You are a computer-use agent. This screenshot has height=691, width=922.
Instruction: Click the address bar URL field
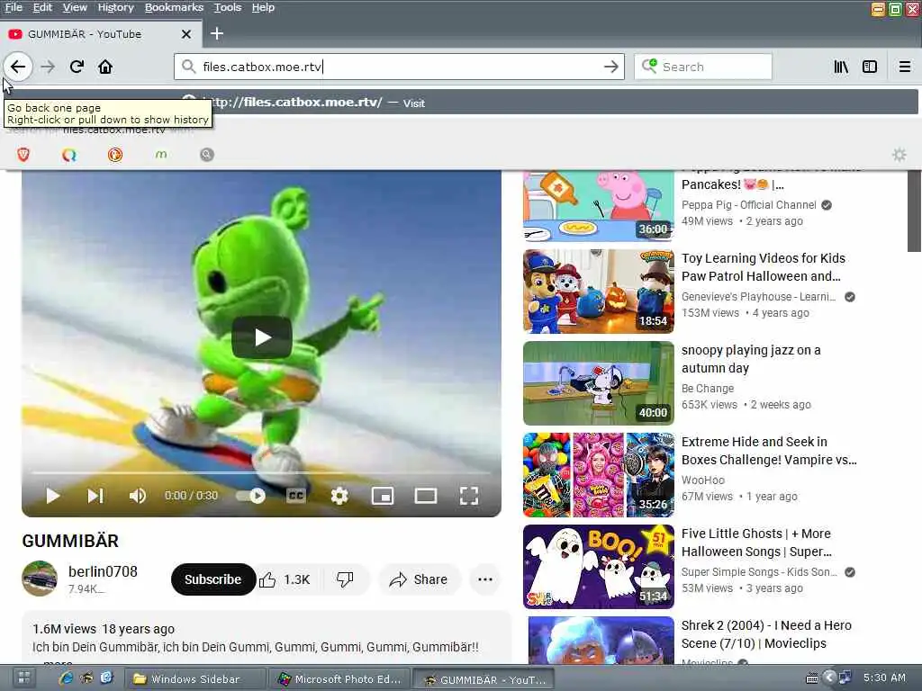(399, 67)
